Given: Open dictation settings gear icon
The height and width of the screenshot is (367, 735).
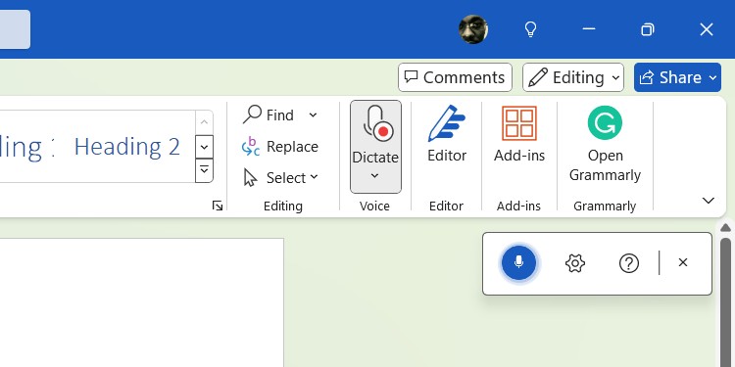Looking at the screenshot, I should (x=575, y=263).
